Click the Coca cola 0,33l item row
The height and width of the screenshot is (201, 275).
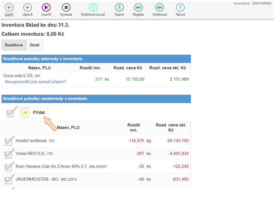(x=22, y=76)
